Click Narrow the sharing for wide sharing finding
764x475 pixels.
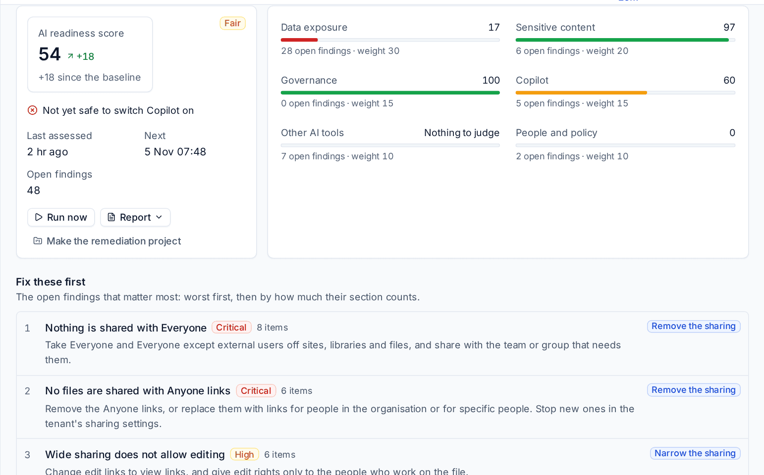pos(695,453)
